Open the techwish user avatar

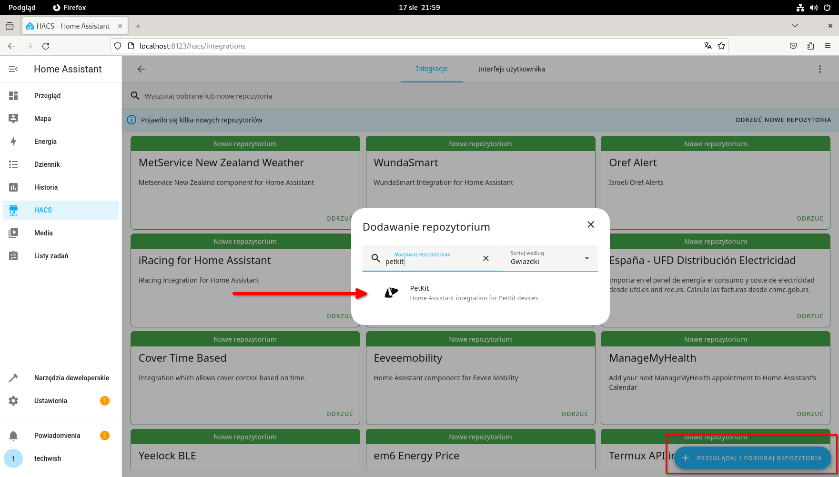13,458
